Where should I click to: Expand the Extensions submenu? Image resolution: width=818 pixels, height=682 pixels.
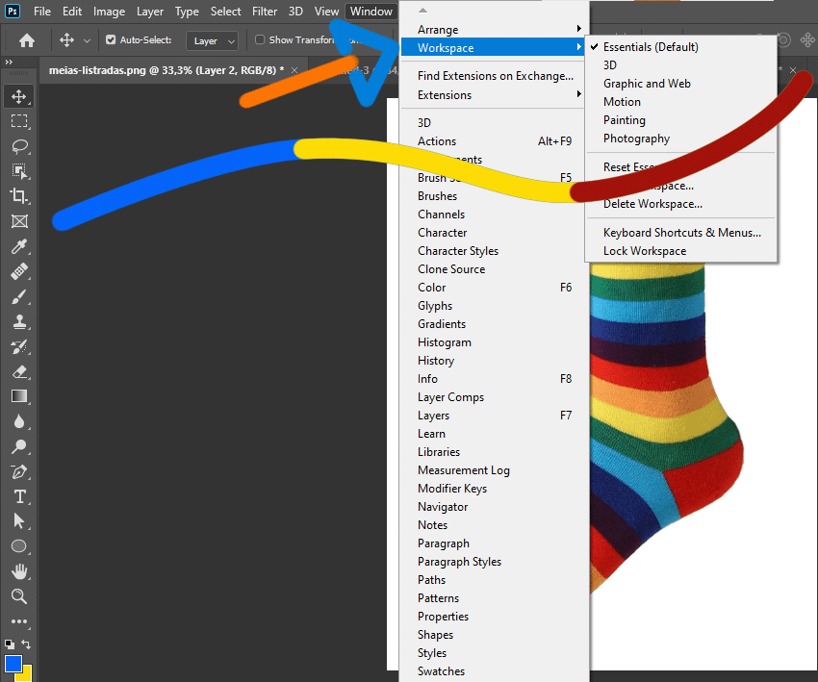[x=493, y=95]
